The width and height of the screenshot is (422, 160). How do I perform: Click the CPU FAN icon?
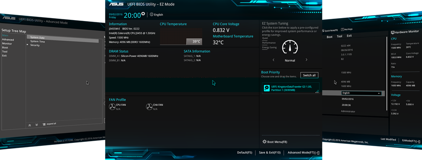click(x=112, y=107)
